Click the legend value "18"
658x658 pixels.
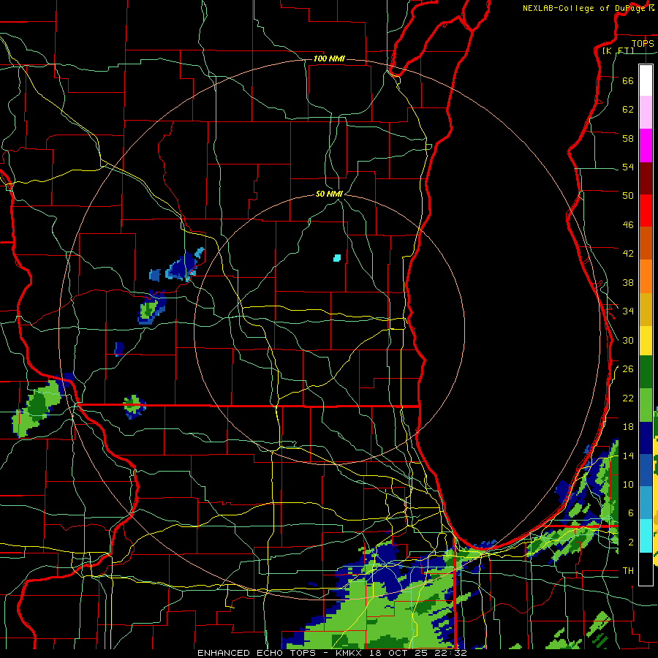628,427
